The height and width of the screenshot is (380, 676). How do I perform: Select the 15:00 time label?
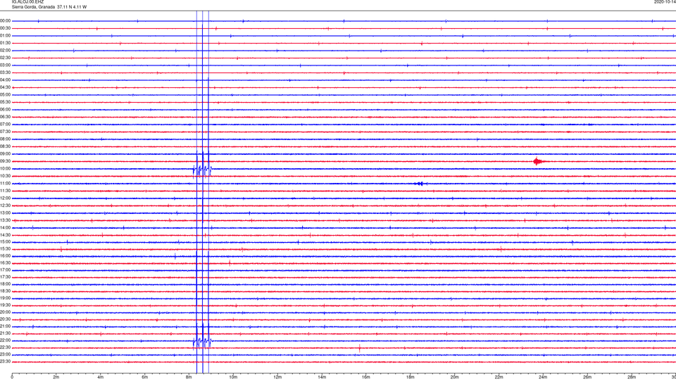(6, 242)
